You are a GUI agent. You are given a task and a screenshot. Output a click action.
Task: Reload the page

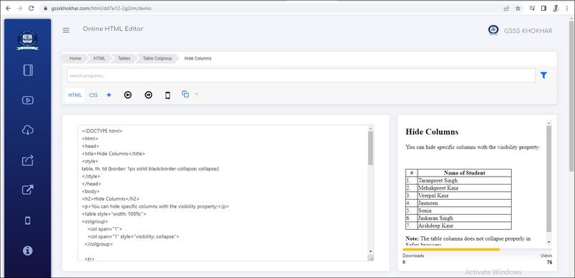click(x=31, y=8)
